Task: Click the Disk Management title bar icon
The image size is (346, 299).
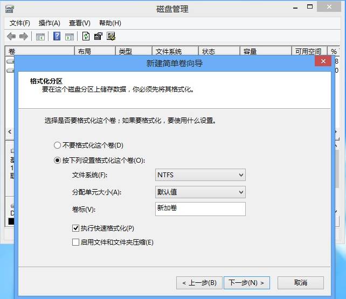Action: point(10,9)
